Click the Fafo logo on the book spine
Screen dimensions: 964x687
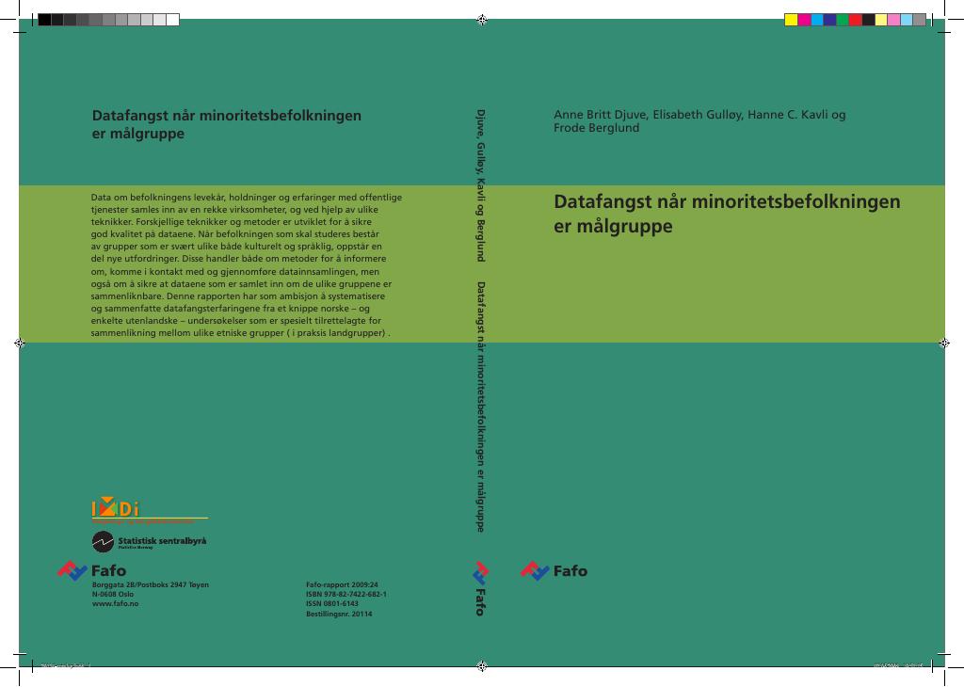point(481,589)
